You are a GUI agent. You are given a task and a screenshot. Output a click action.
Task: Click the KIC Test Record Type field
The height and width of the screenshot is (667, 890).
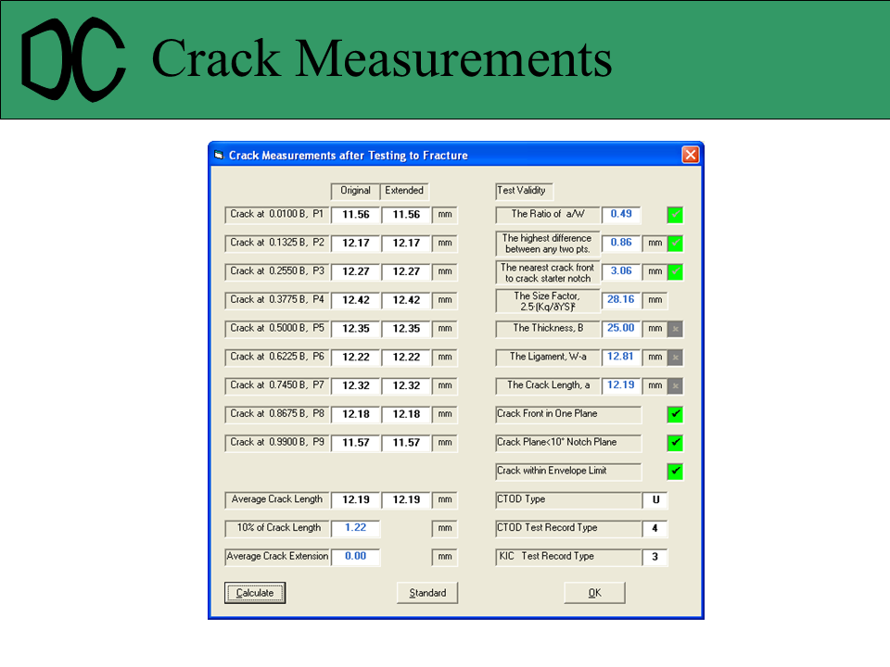(655, 558)
